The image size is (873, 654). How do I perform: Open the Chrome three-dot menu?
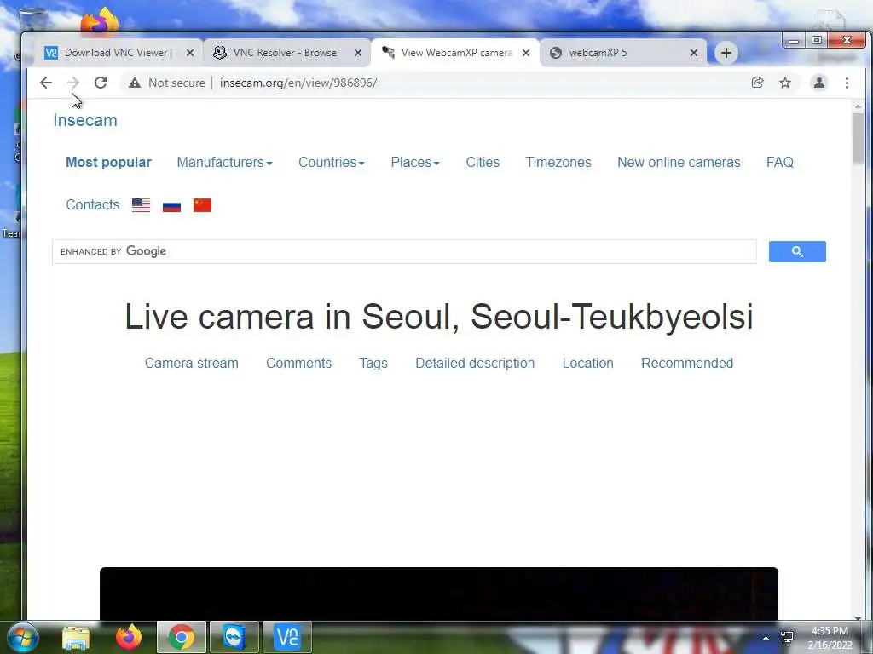847,83
